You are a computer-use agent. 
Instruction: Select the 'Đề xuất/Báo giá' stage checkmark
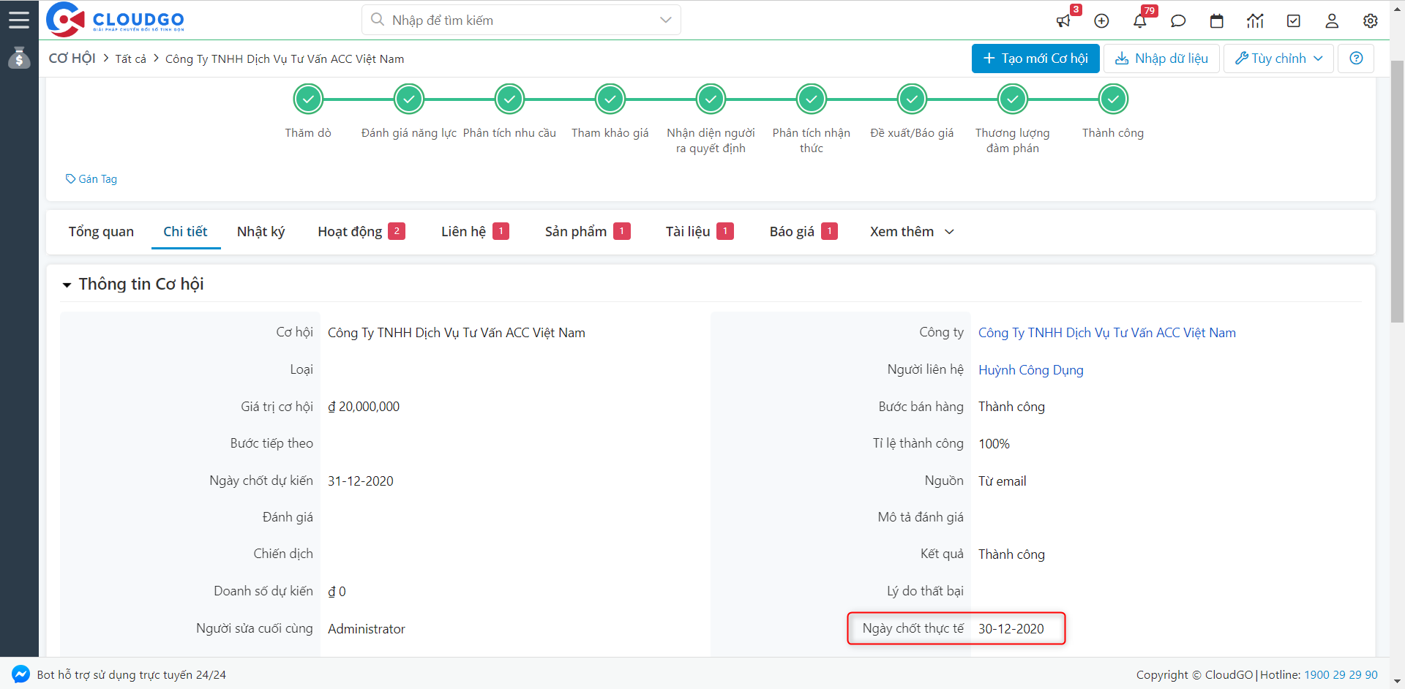pyautogui.click(x=912, y=99)
